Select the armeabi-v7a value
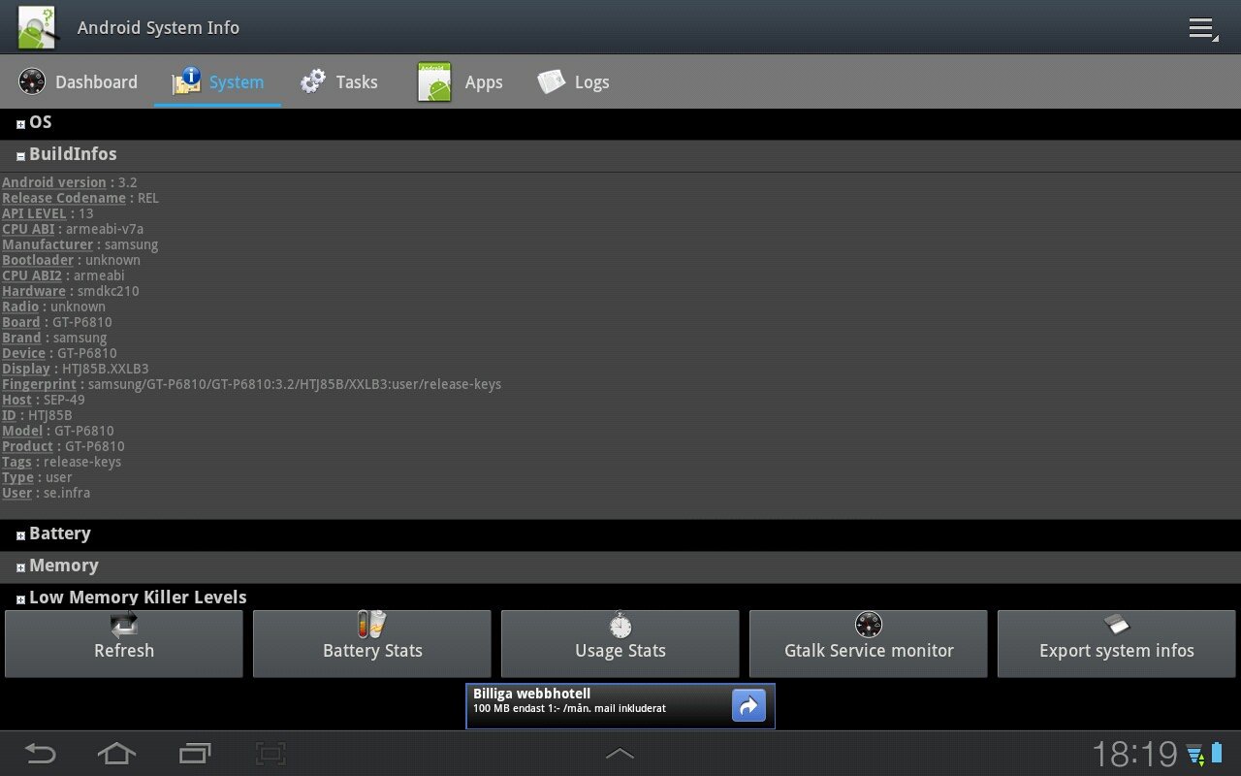 [105, 229]
